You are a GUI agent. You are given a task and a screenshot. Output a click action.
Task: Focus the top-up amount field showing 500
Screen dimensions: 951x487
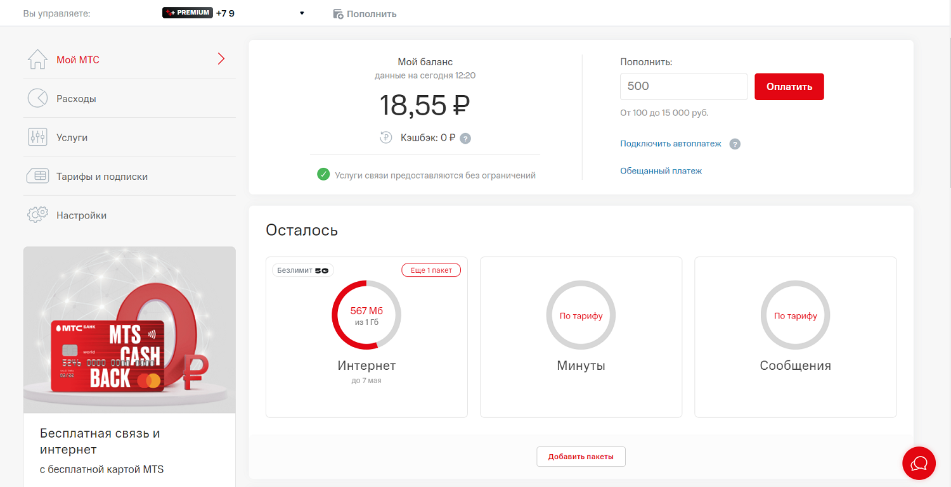pos(684,87)
